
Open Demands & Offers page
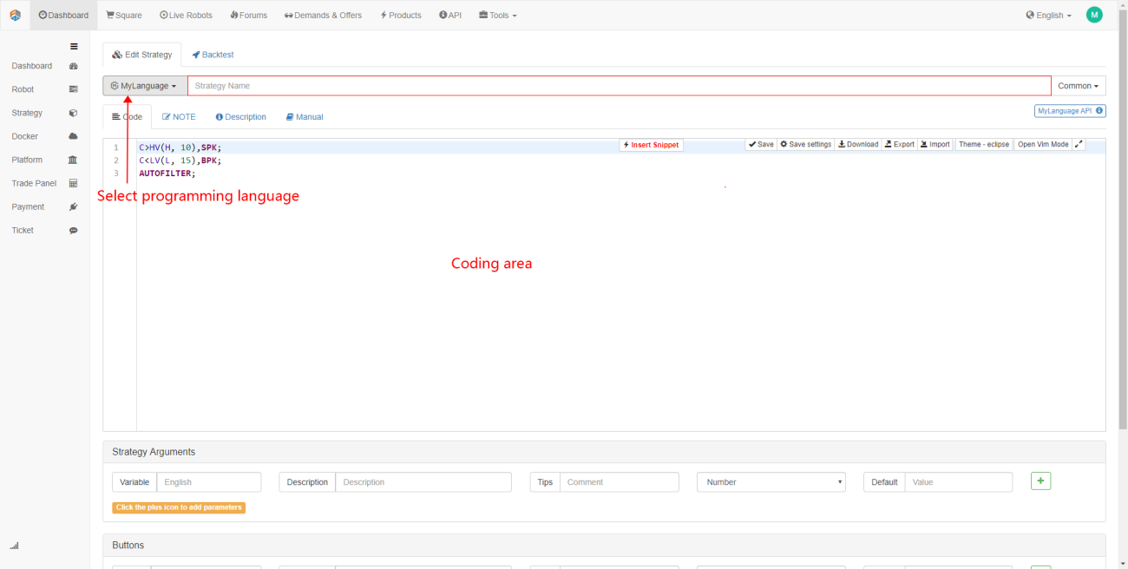coord(323,15)
